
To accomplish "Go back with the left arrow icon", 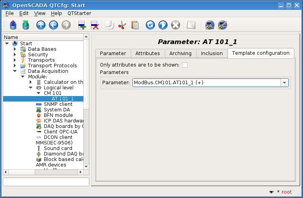I will (53, 25).
